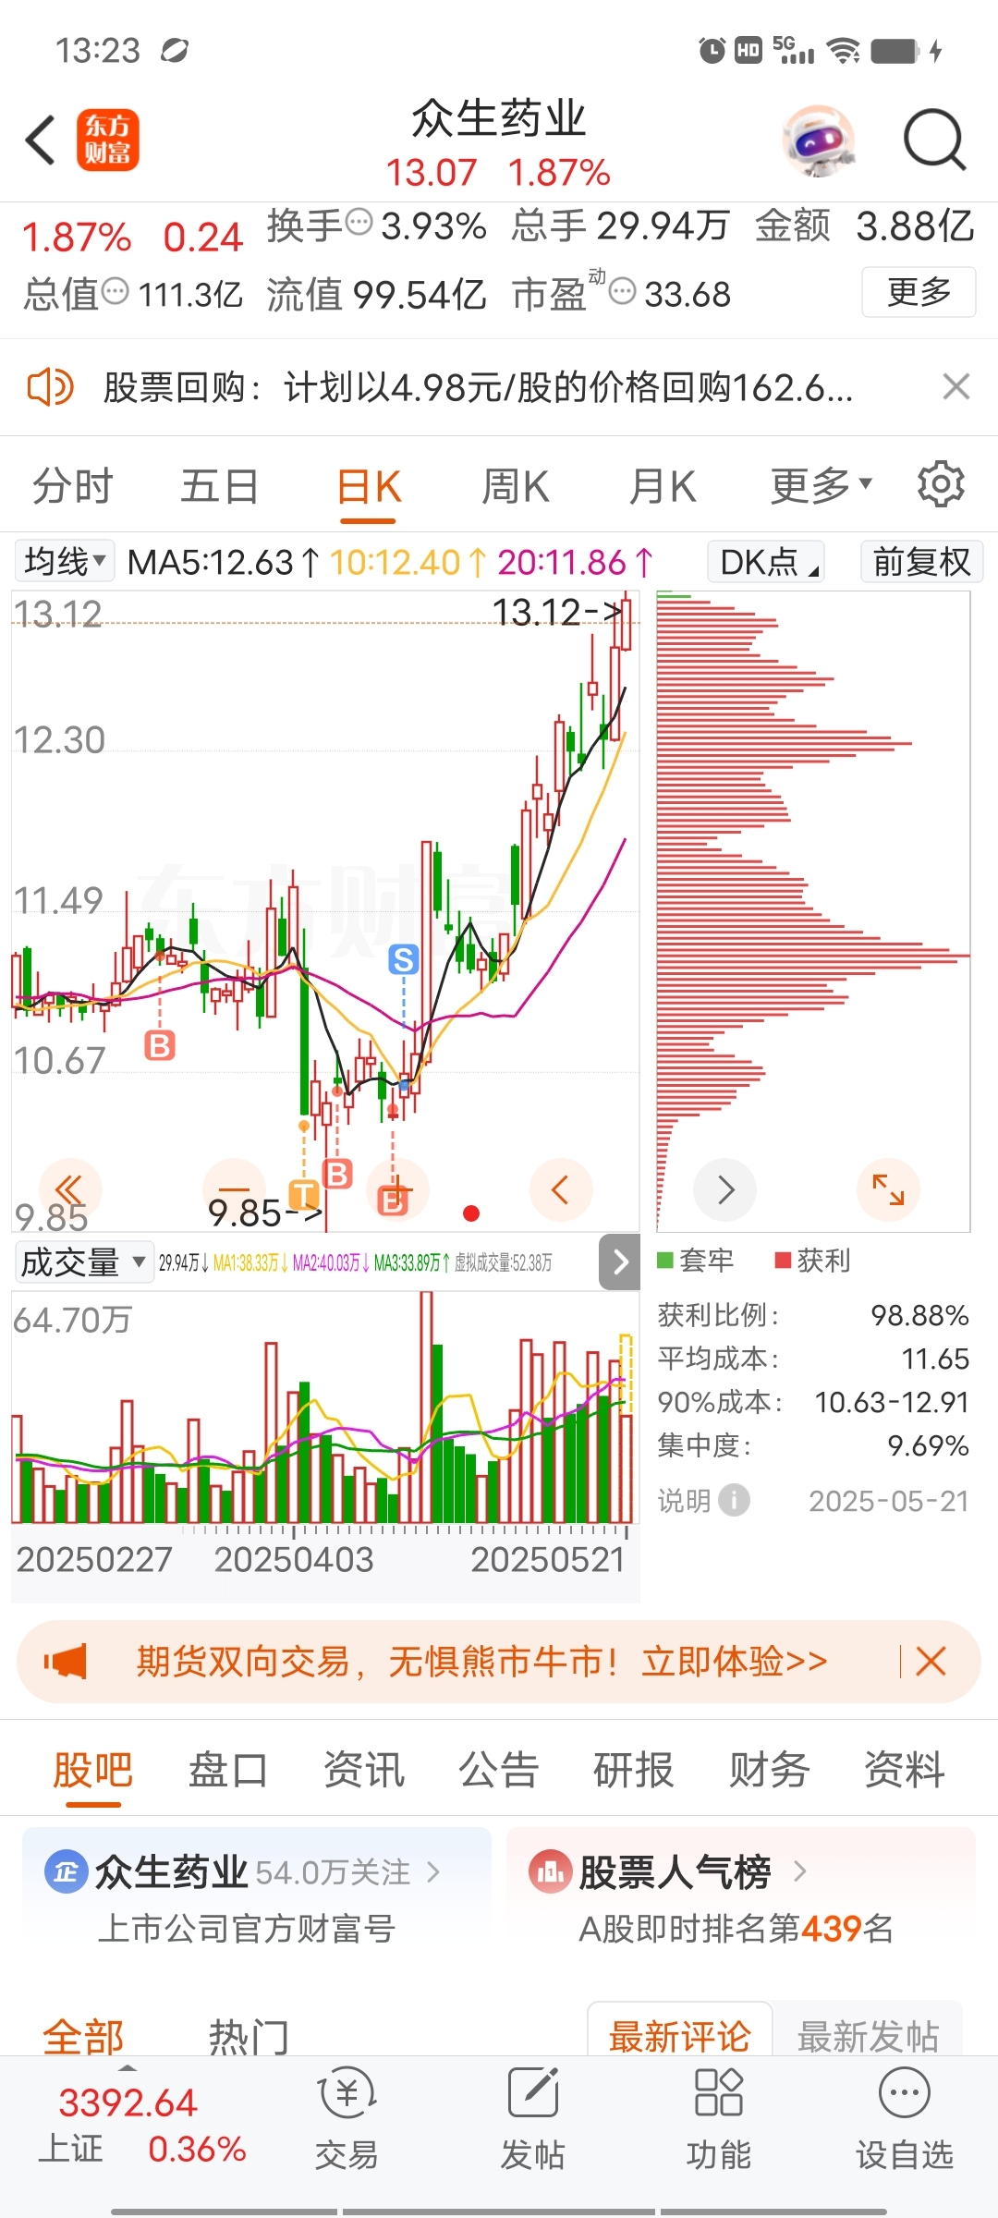Open DK点 dropdown
This screenshot has height=2218, width=998.
point(767,561)
